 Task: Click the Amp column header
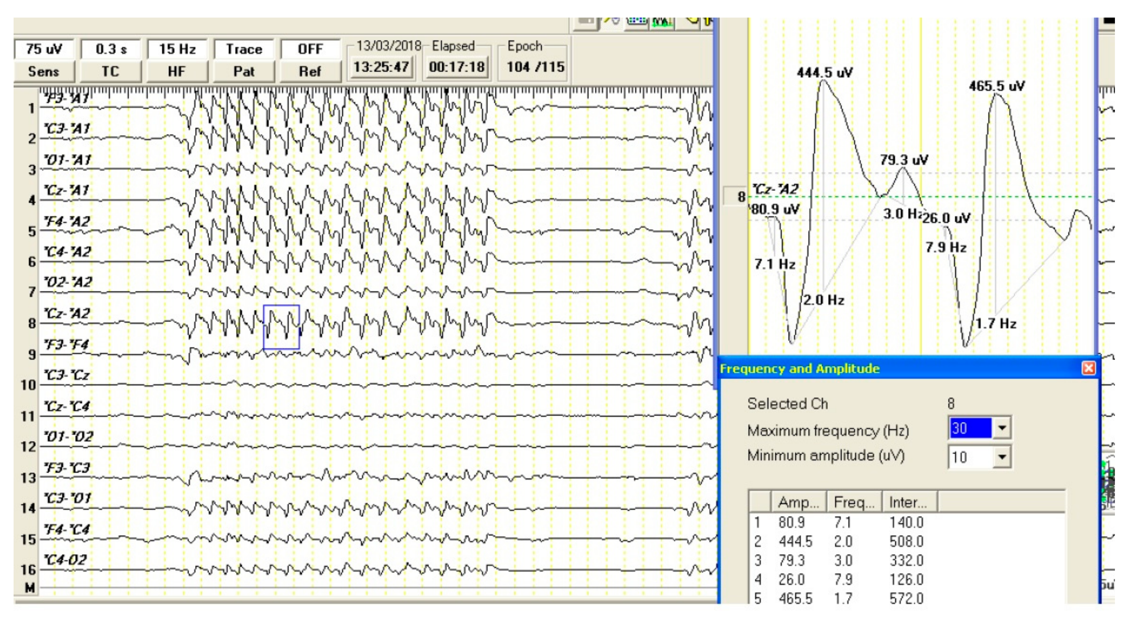pyautogui.click(x=798, y=502)
